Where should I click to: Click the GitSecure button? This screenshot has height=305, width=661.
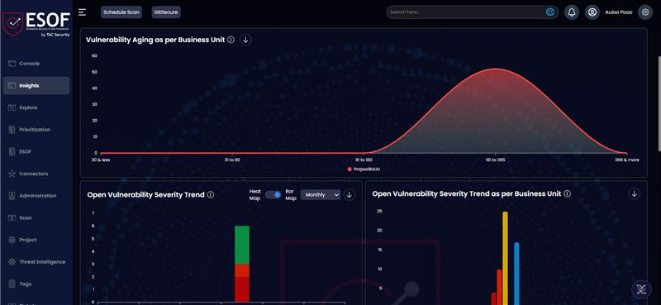(x=166, y=12)
